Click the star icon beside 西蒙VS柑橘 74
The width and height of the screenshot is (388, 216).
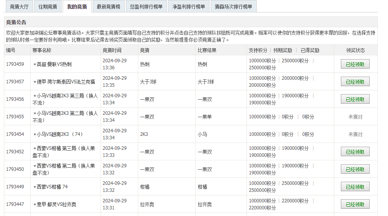(35, 187)
